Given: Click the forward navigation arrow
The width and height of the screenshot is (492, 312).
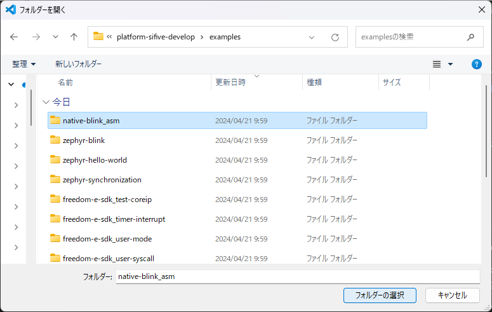Looking at the screenshot, I should 36,37.
